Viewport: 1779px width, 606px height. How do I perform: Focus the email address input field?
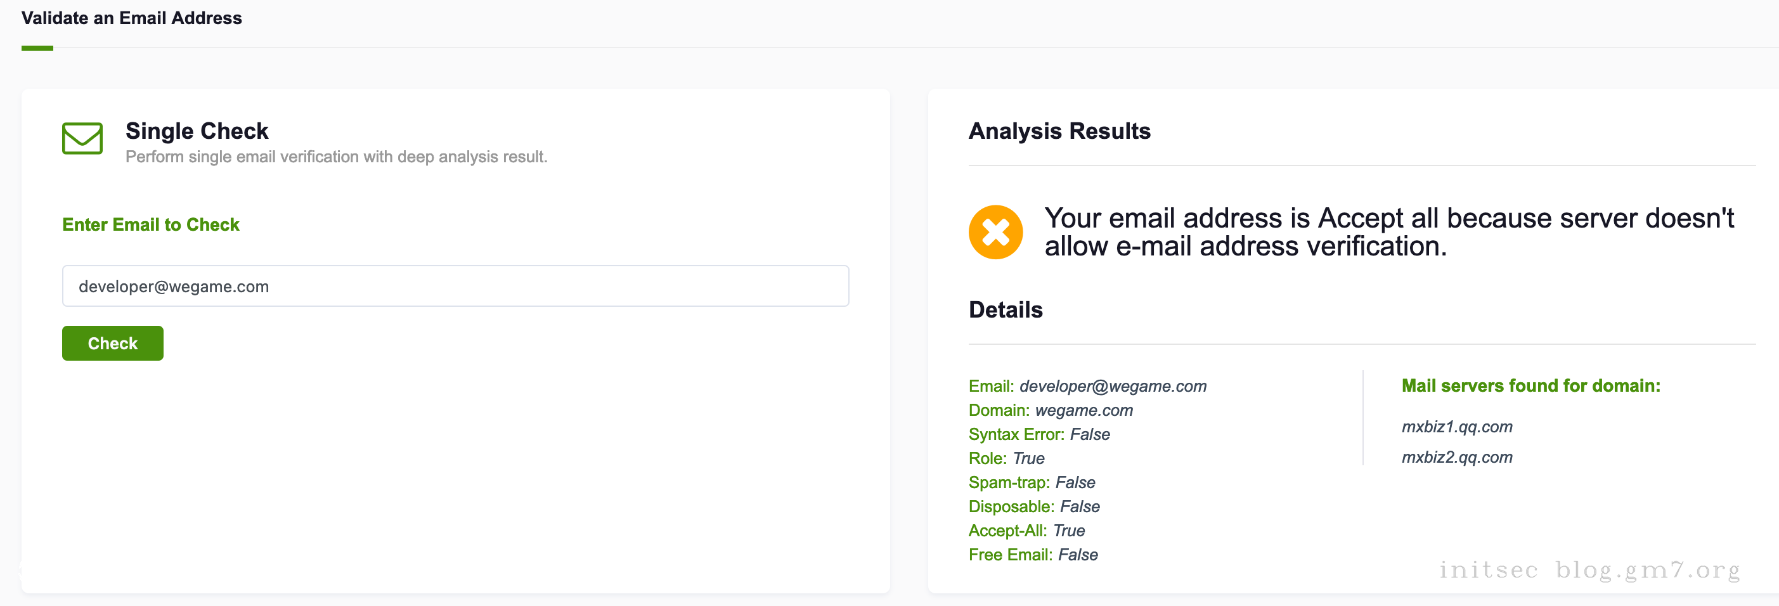455,286
